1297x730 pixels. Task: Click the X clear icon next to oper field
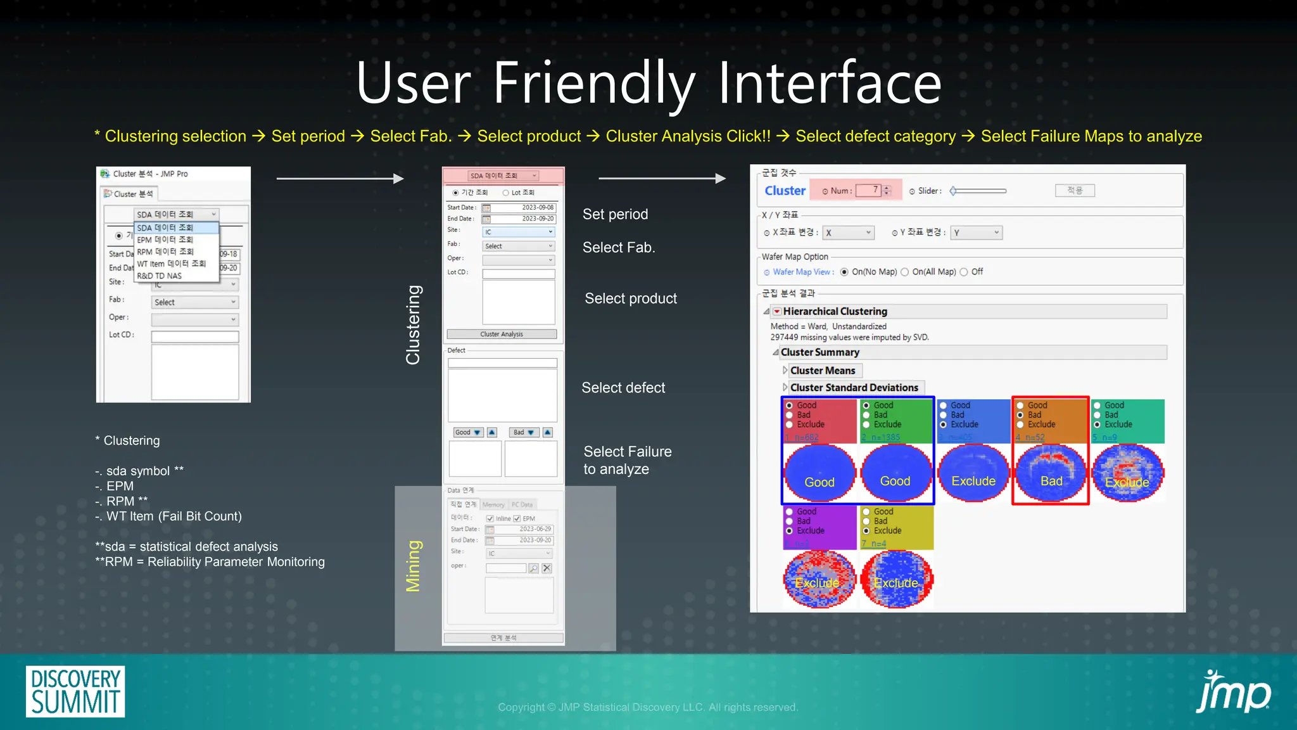tap(547, 568)
